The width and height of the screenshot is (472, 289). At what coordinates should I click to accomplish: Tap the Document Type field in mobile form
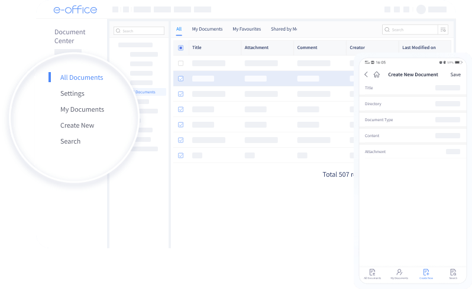tap(412, 120)
